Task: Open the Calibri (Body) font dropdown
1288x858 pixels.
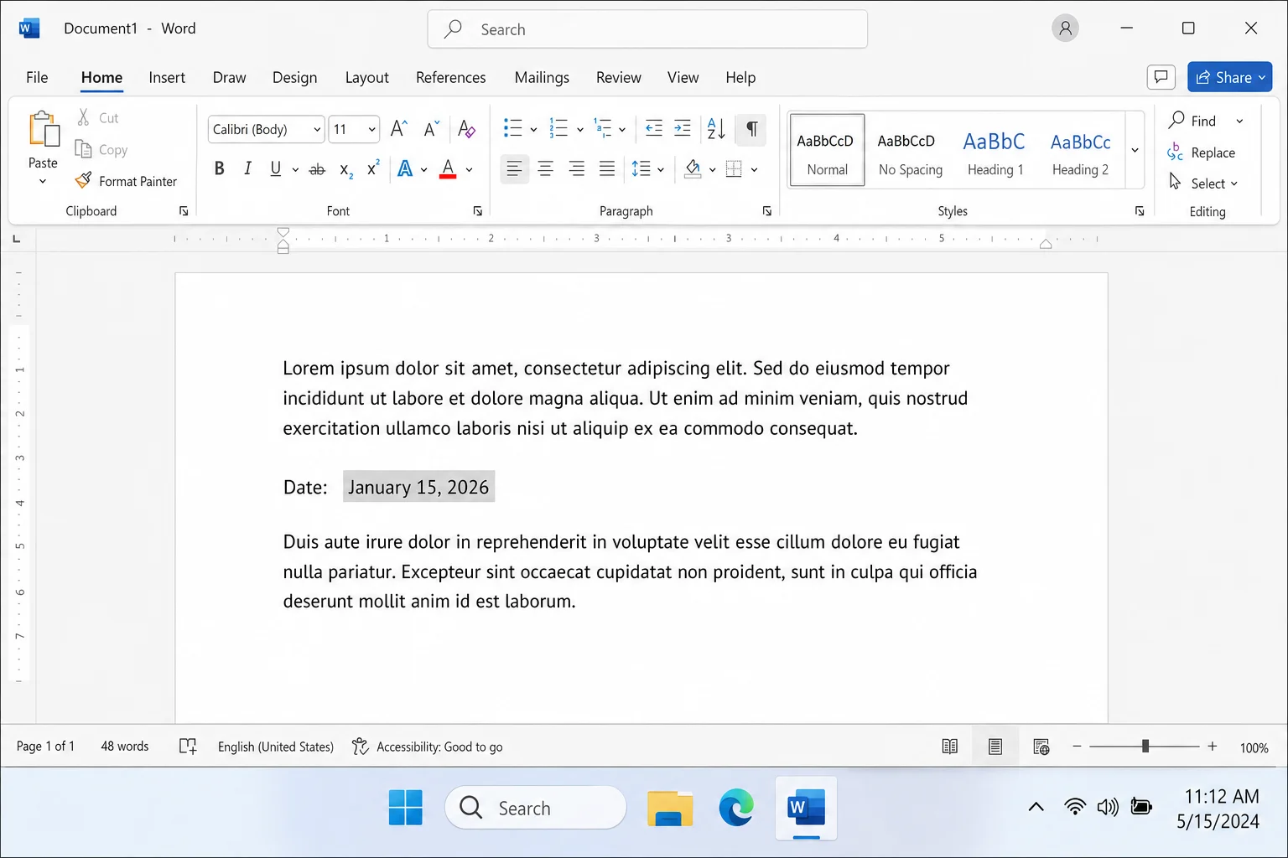Action: tap(317, 130)
